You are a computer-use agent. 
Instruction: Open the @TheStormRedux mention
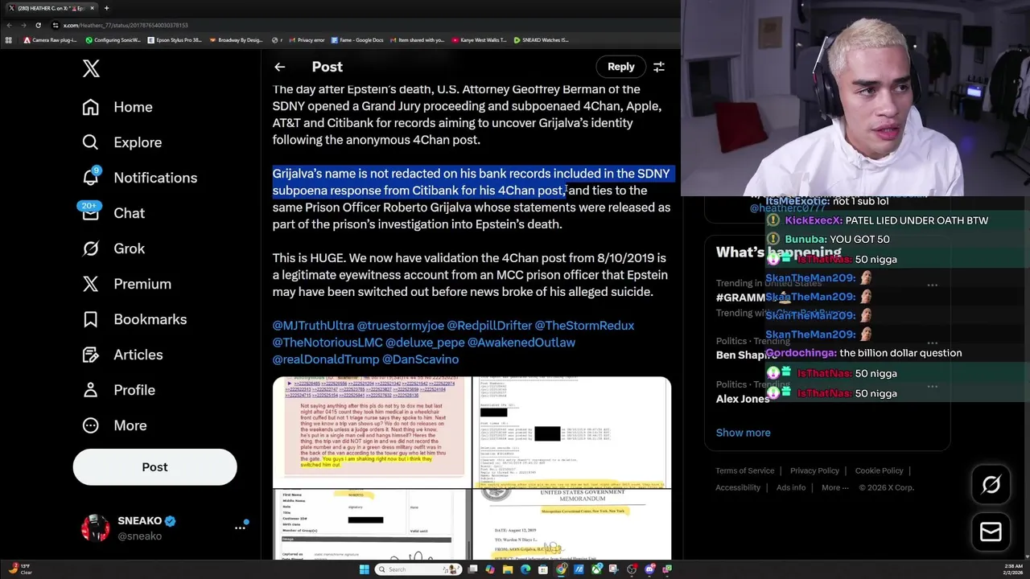point(584,326)
